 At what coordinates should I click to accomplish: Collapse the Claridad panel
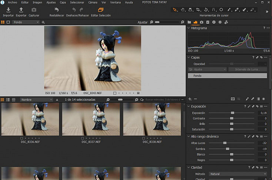pyautogui.click(x=189, y=167)
